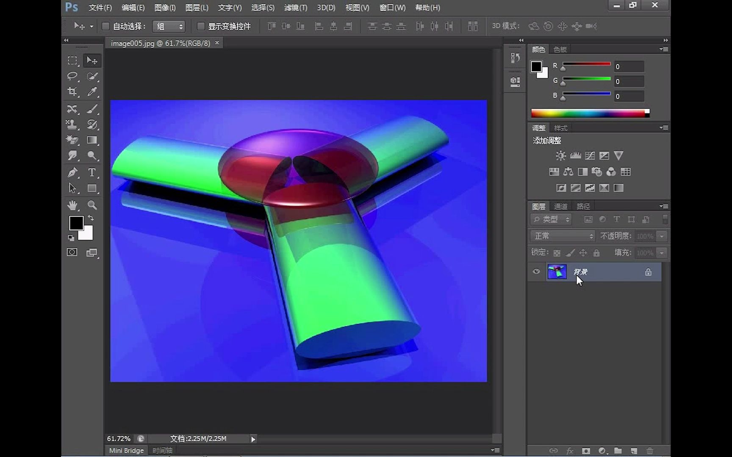Hide the 背景 layer visibility eye
Viewport: 732px width, 457px height.
[x=536, y=272]
